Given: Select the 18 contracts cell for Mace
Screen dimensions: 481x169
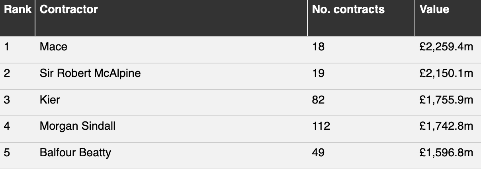Looking at the screenshot, I should (319, 47).
